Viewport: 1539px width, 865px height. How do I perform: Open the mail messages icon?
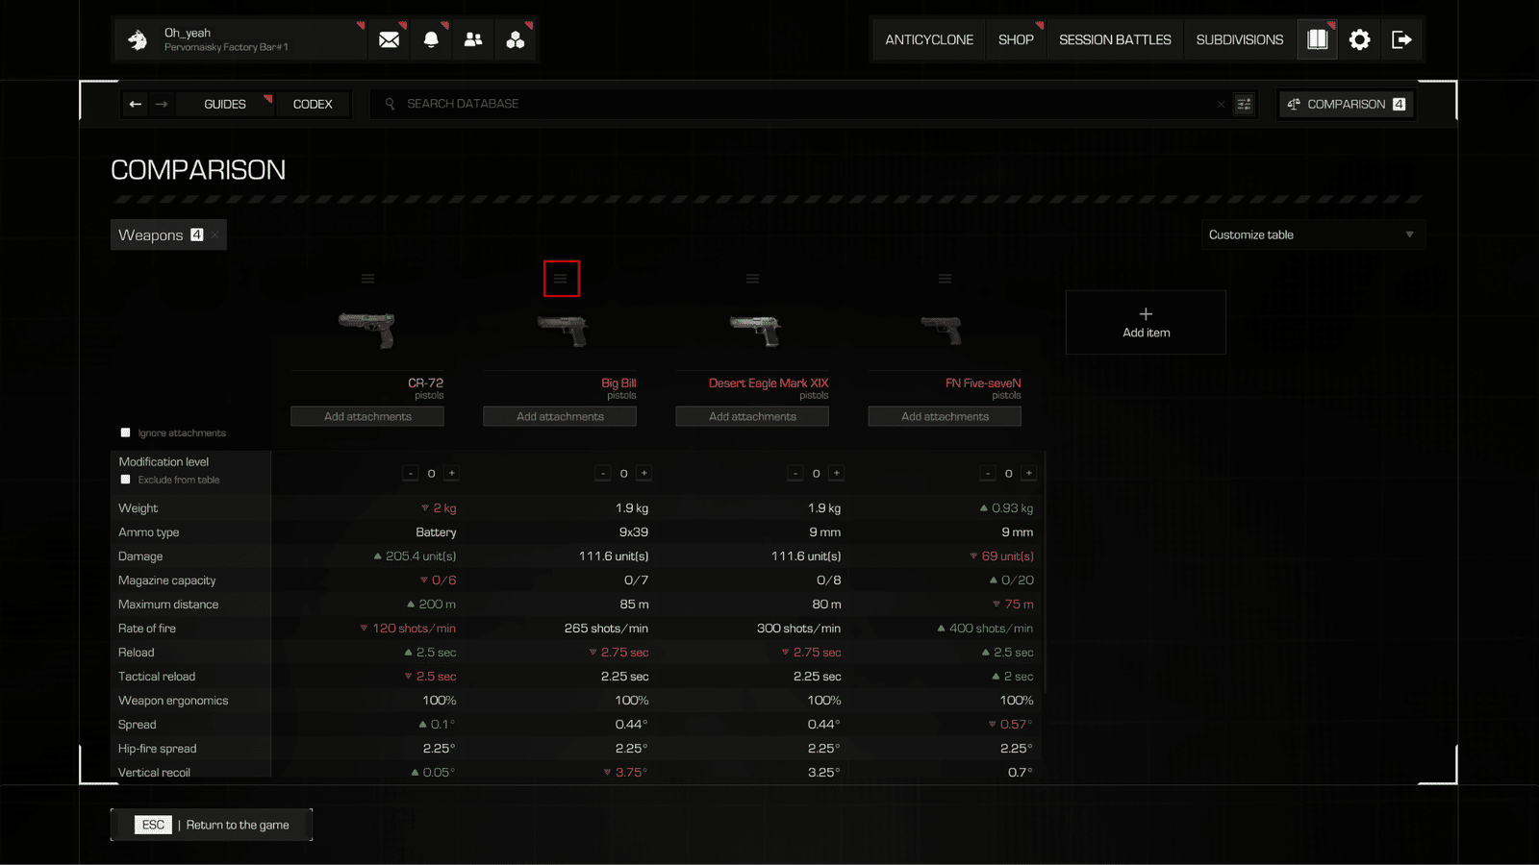point(389,39)
